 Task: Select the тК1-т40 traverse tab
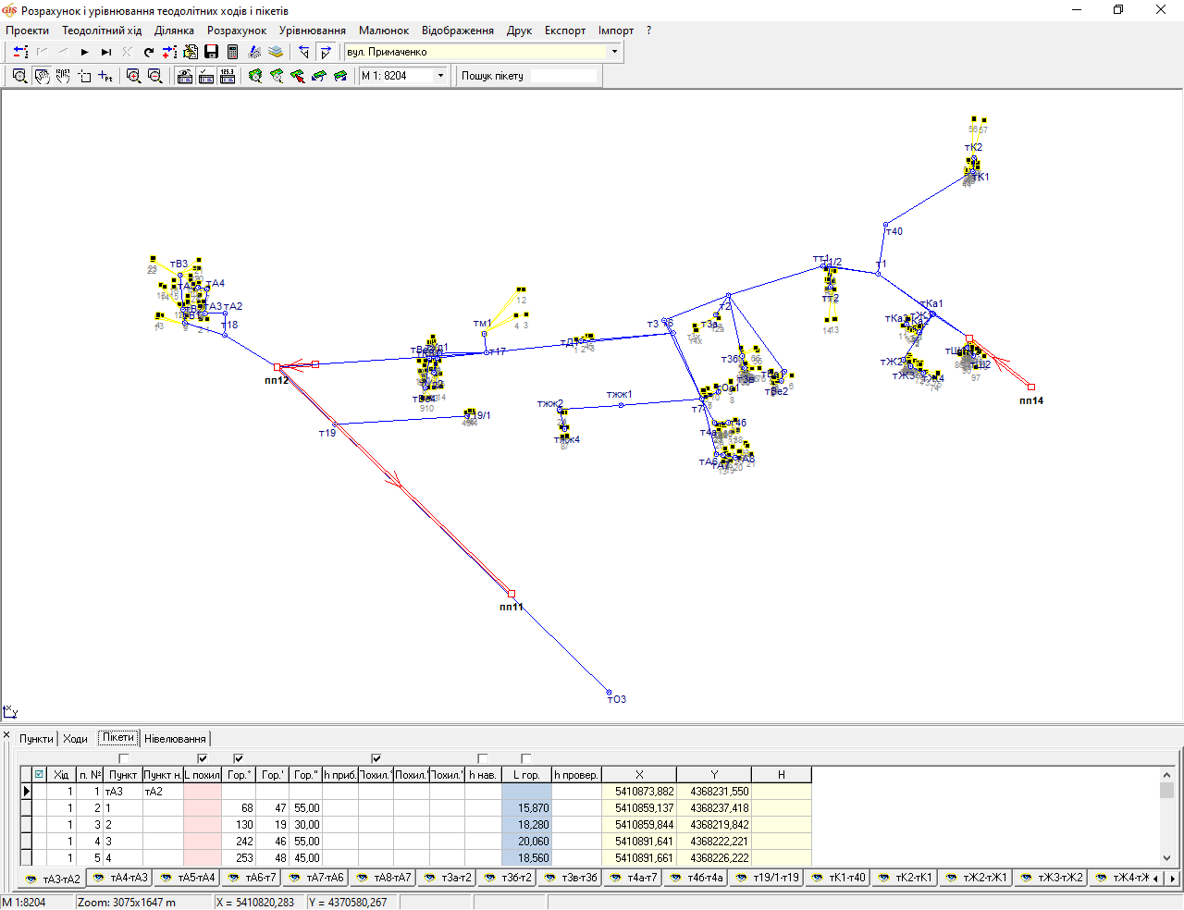click(838, 878)
